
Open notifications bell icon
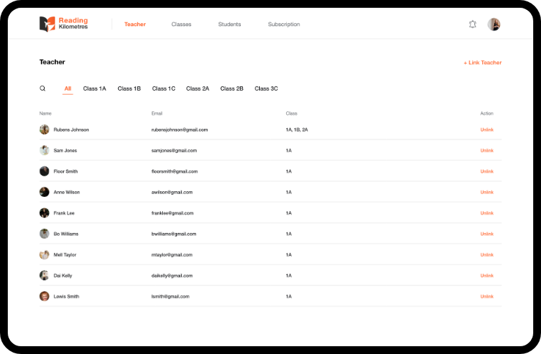coord(473,24)
